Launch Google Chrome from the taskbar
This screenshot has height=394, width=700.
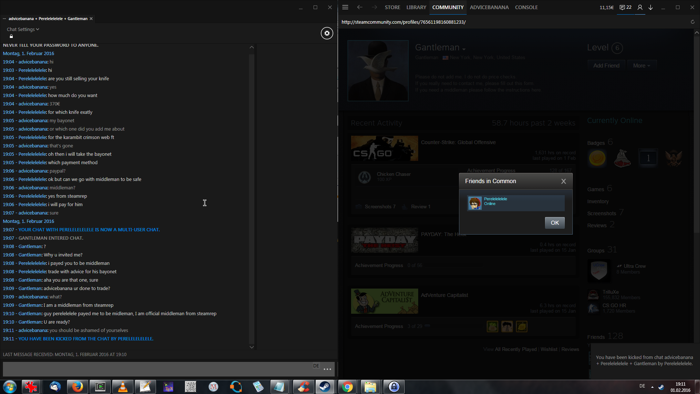coord(347,387)
